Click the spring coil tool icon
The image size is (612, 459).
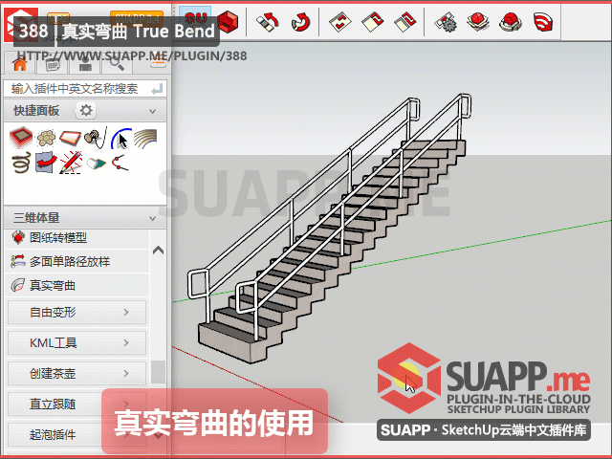(19, 164)
